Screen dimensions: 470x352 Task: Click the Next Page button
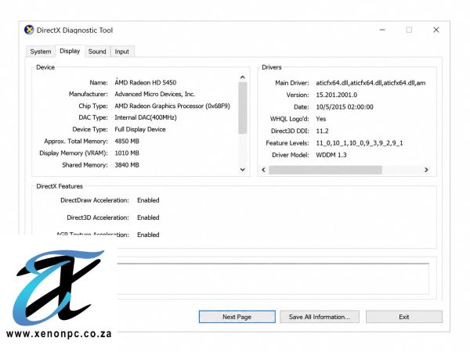pyautogui.click(x=237, y=317)
